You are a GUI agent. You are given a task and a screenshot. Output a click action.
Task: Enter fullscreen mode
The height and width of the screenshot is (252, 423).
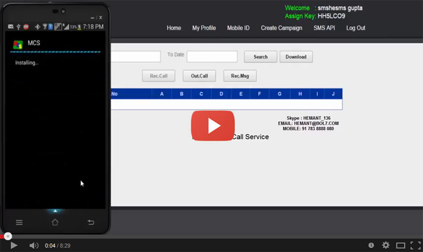coord(415,245)
